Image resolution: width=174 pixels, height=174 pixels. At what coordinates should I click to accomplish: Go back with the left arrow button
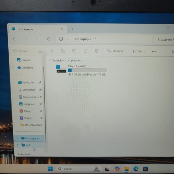click(14, 39)
